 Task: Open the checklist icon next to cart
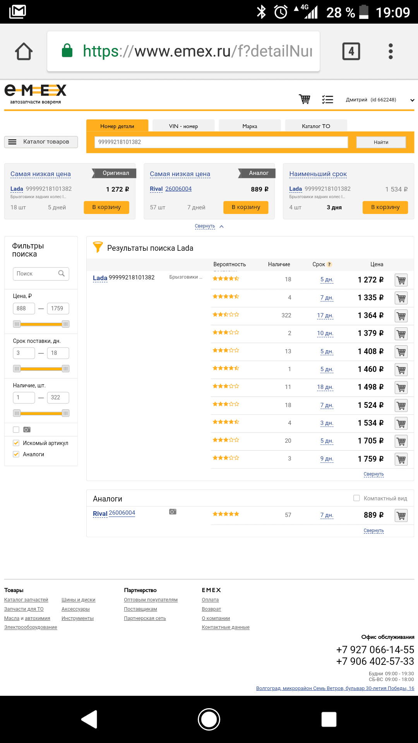point(327,99)
